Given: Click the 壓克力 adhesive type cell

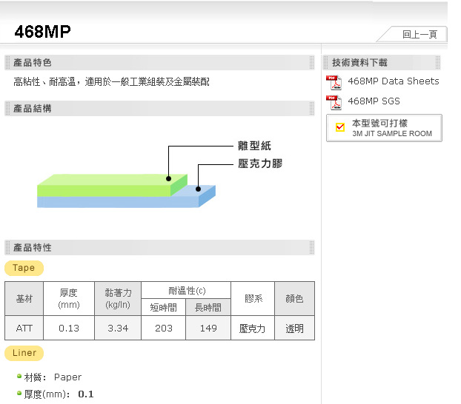Looking at the screenshot, I should coord(253,328).
